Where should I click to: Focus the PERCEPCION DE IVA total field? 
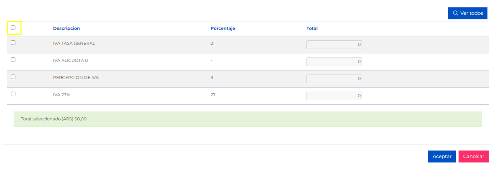click(334, 79)
